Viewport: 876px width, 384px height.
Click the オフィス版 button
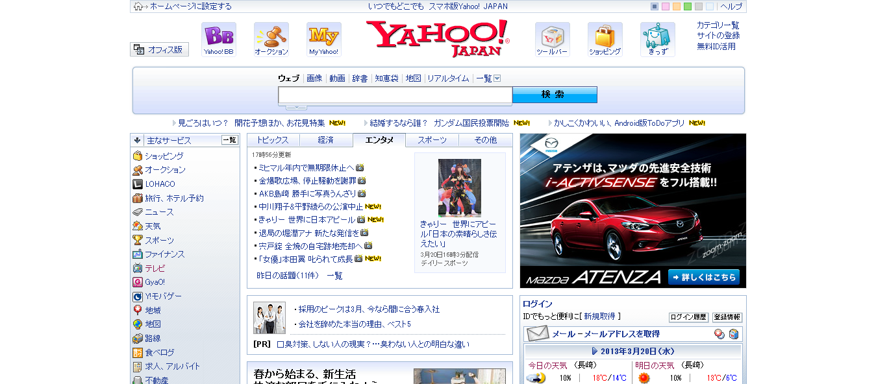159,49
